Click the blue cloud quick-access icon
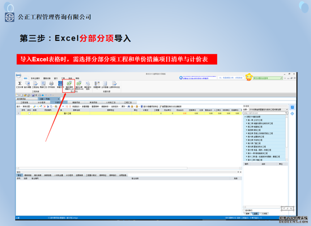Image resolution: width=311 pixels, height=226 pixels. click(43, 95)
